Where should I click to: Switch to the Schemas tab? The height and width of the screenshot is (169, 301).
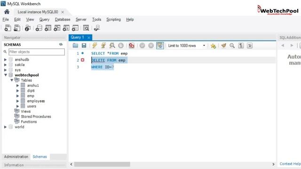coord(40,157)
